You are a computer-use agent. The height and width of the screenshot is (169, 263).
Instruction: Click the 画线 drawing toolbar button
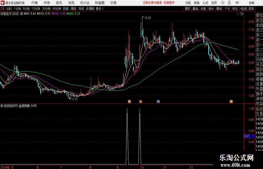point(219,9)
